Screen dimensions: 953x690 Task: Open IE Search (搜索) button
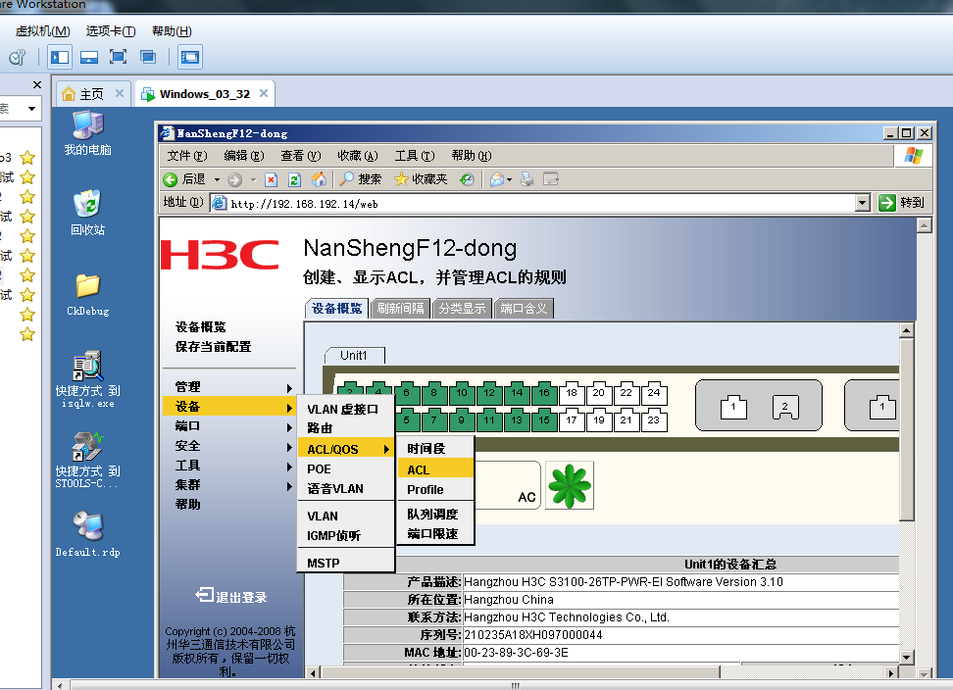coord(361,179)
